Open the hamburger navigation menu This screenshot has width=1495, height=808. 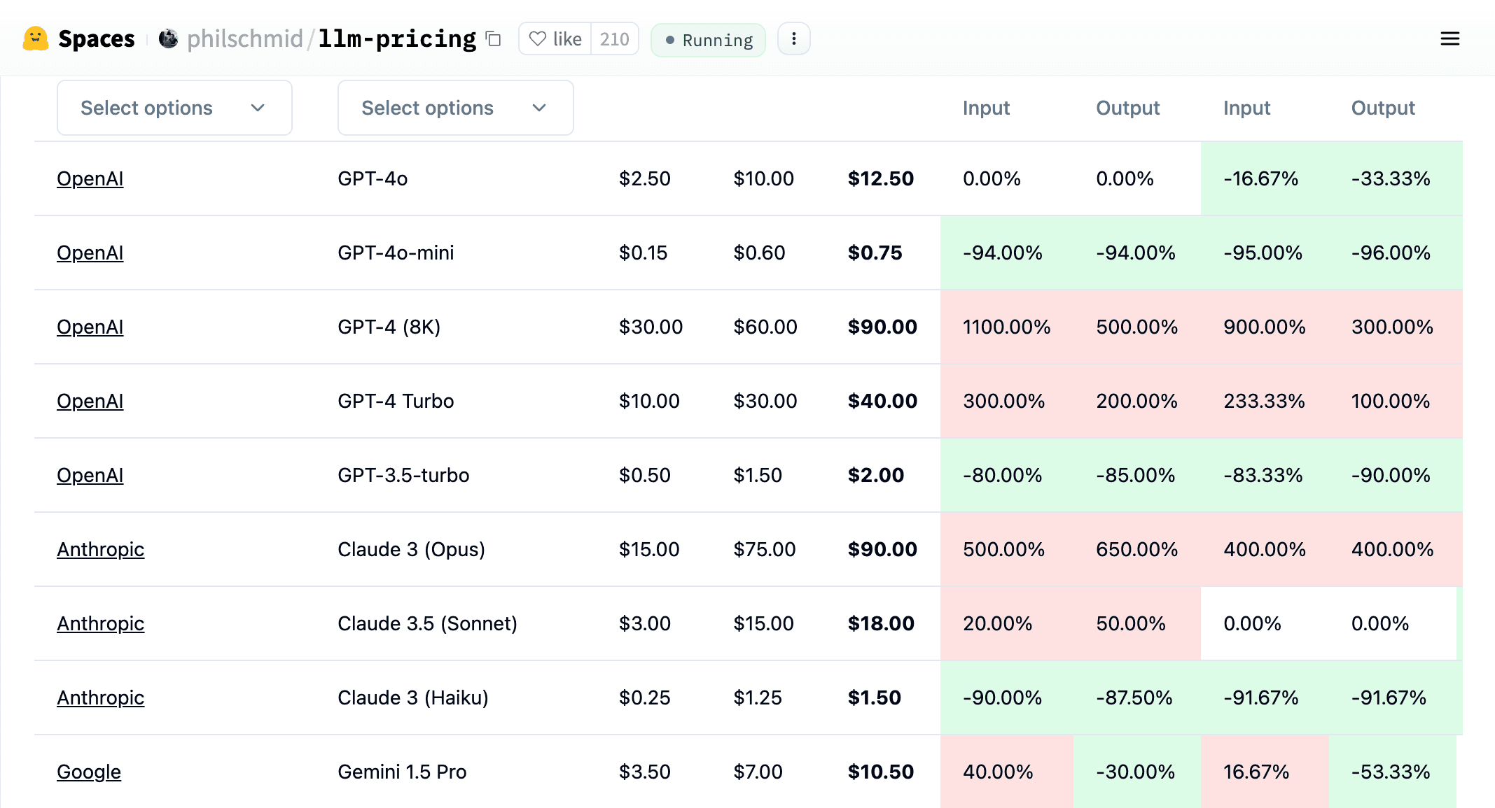1449,38
